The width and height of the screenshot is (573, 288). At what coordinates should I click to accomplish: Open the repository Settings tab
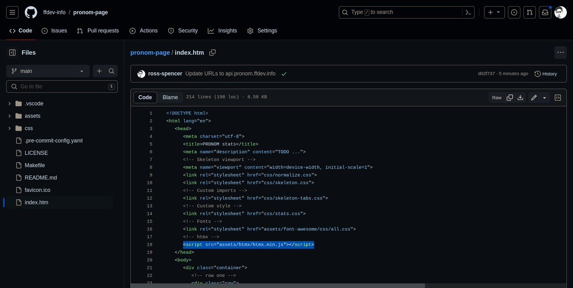coord(262,30)
